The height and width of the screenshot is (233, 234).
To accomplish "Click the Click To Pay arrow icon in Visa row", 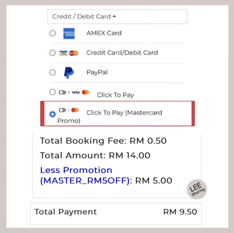I will click(x=63, y=93).
